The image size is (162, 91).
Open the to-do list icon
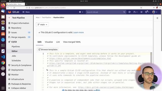coord(141,12)
